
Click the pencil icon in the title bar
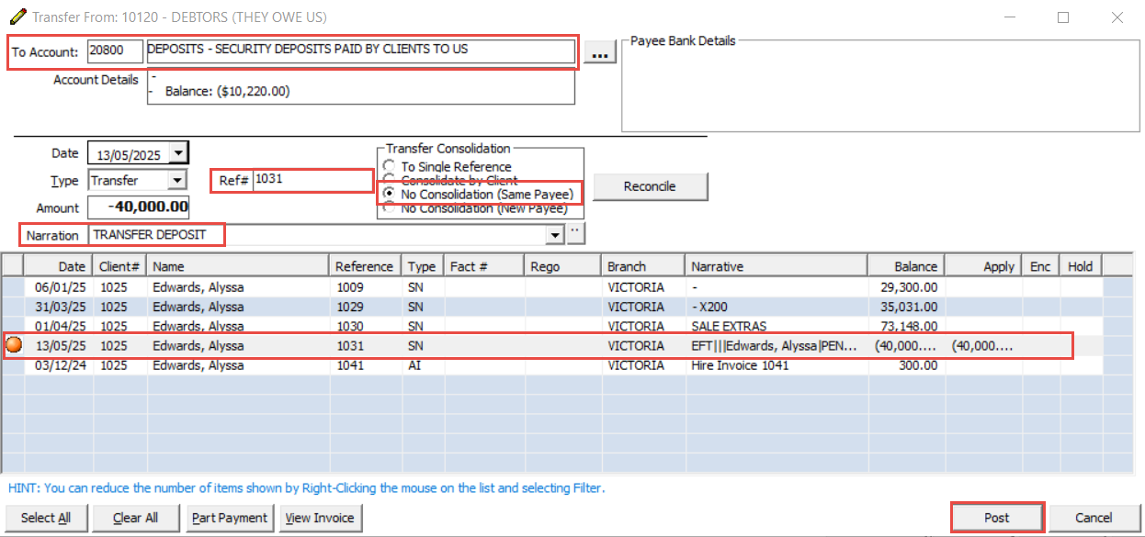click(17, 17)
